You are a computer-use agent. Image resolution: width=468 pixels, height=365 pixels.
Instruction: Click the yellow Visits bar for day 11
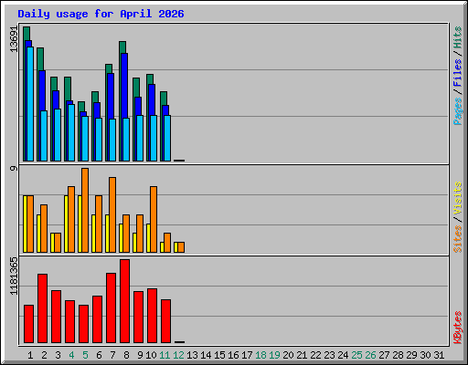[x=163, y=247]
